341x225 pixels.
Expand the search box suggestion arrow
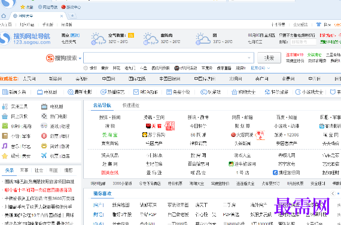point(249,58)
